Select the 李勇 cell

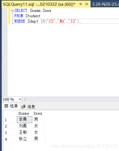coord(24,120)
